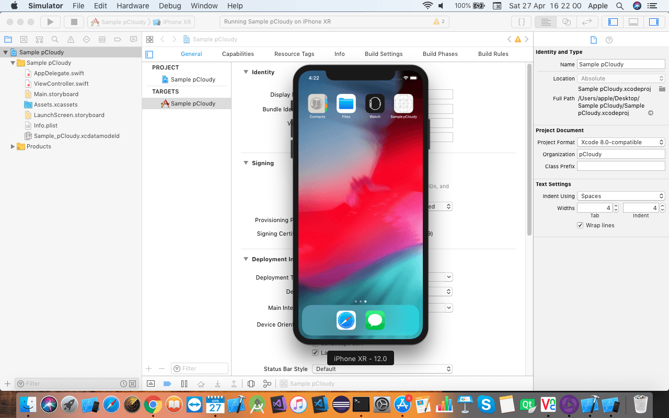Increment the Tab width stepper
The width and height of the screenshot is (669, 418).
pyautogui.click(x=616, y=205)
